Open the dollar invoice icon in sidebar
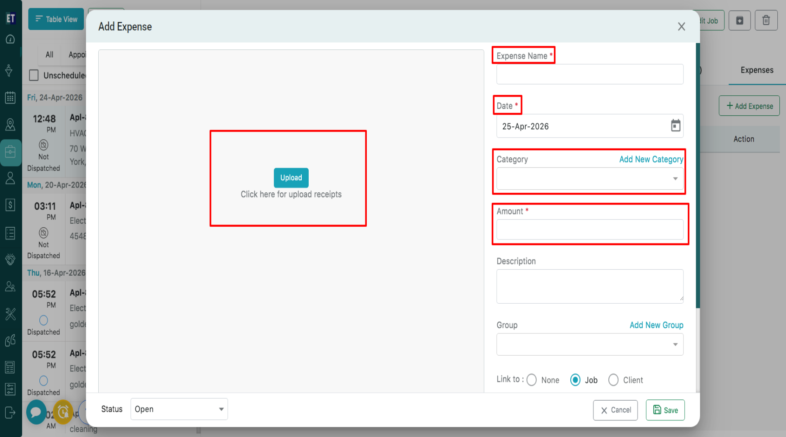This screenshot has width=786, height=437. pos(10,205)
